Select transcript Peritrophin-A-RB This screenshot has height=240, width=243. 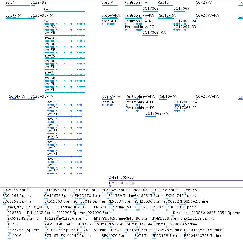pos(134,24)
